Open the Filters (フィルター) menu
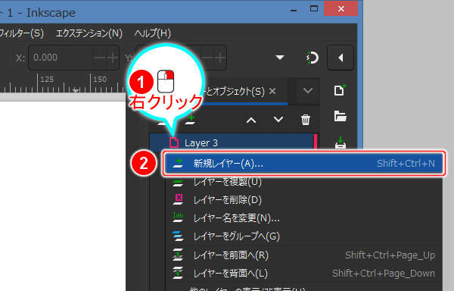 22,33
